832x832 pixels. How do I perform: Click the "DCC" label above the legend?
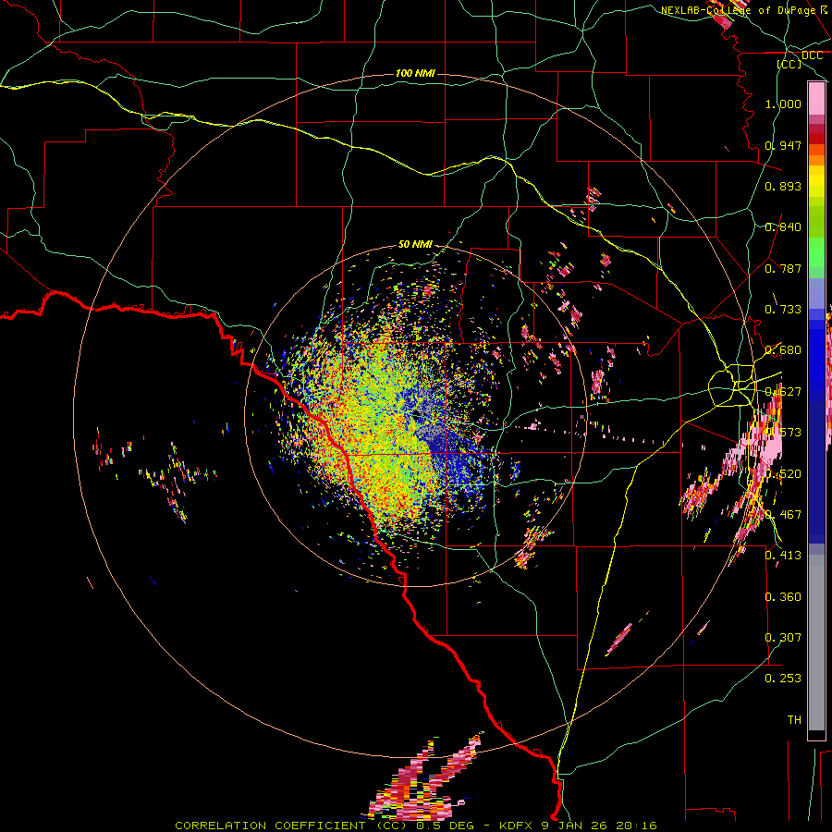(x=812, y=55)
